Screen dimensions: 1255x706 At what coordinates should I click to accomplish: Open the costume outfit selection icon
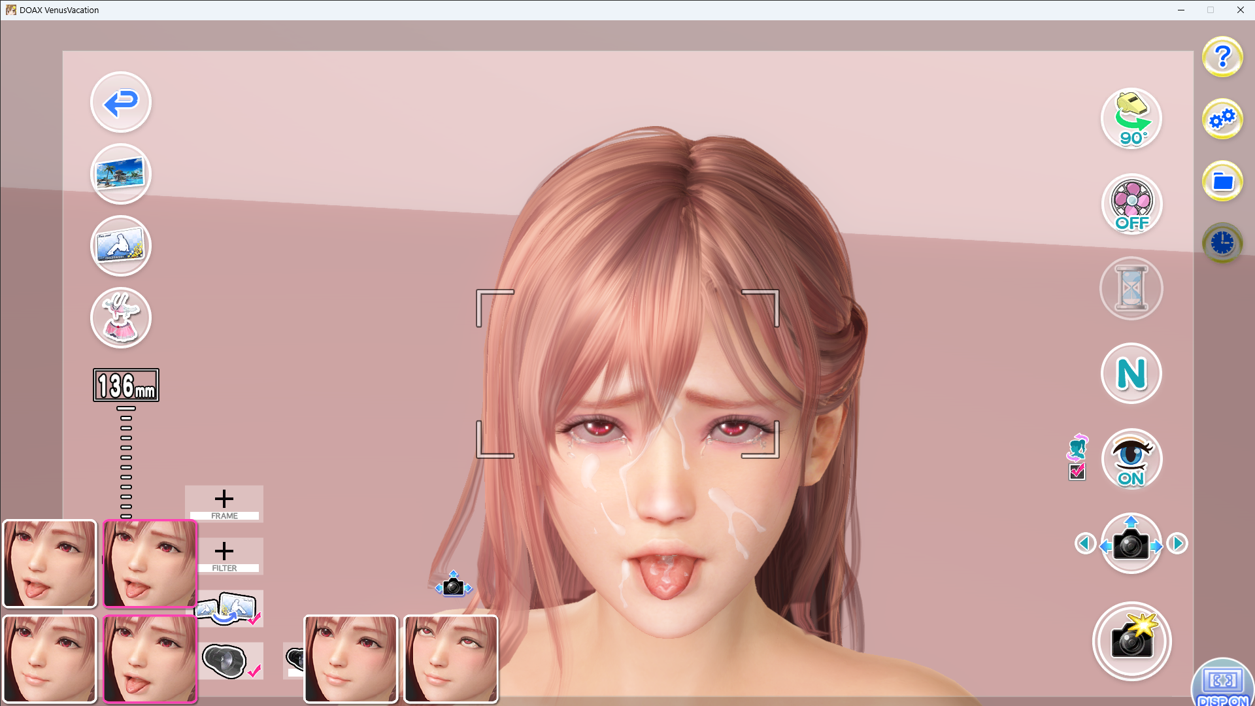[x=121, y=318]
